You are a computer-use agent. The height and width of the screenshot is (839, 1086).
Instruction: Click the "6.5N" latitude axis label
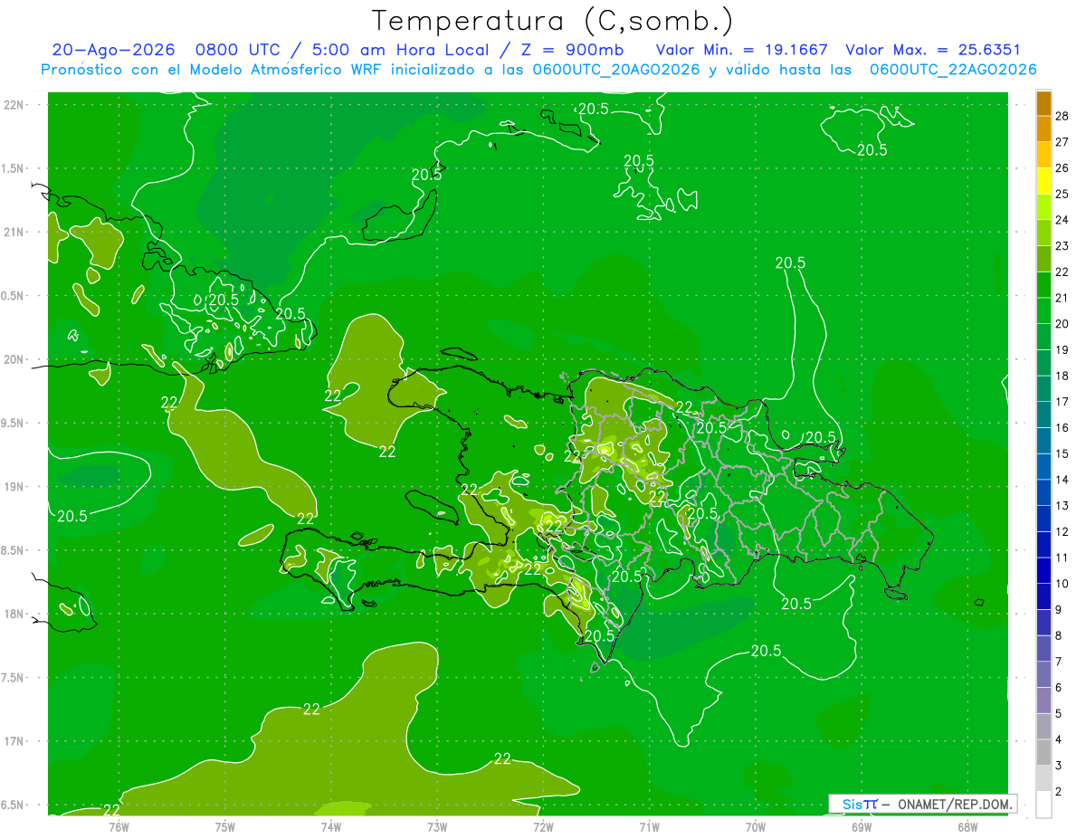(14, 806)
